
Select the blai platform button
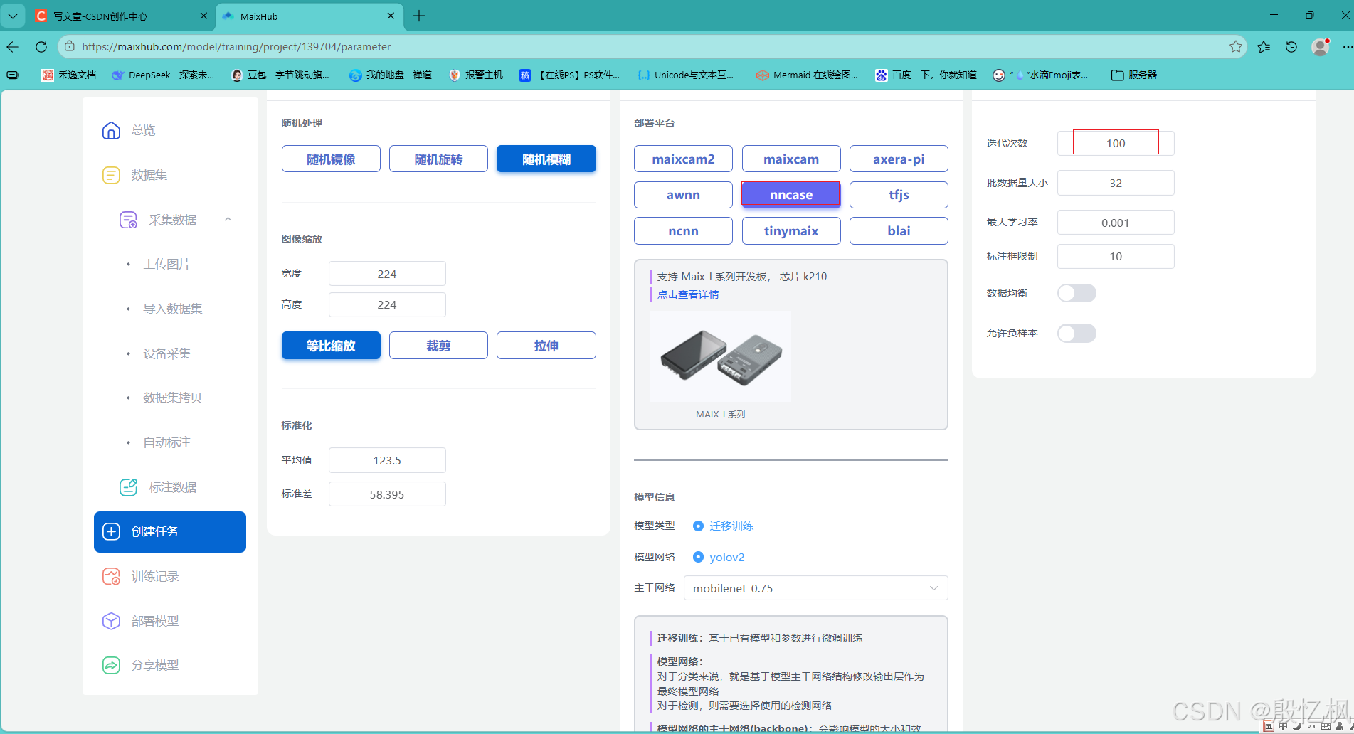(899, 230)
